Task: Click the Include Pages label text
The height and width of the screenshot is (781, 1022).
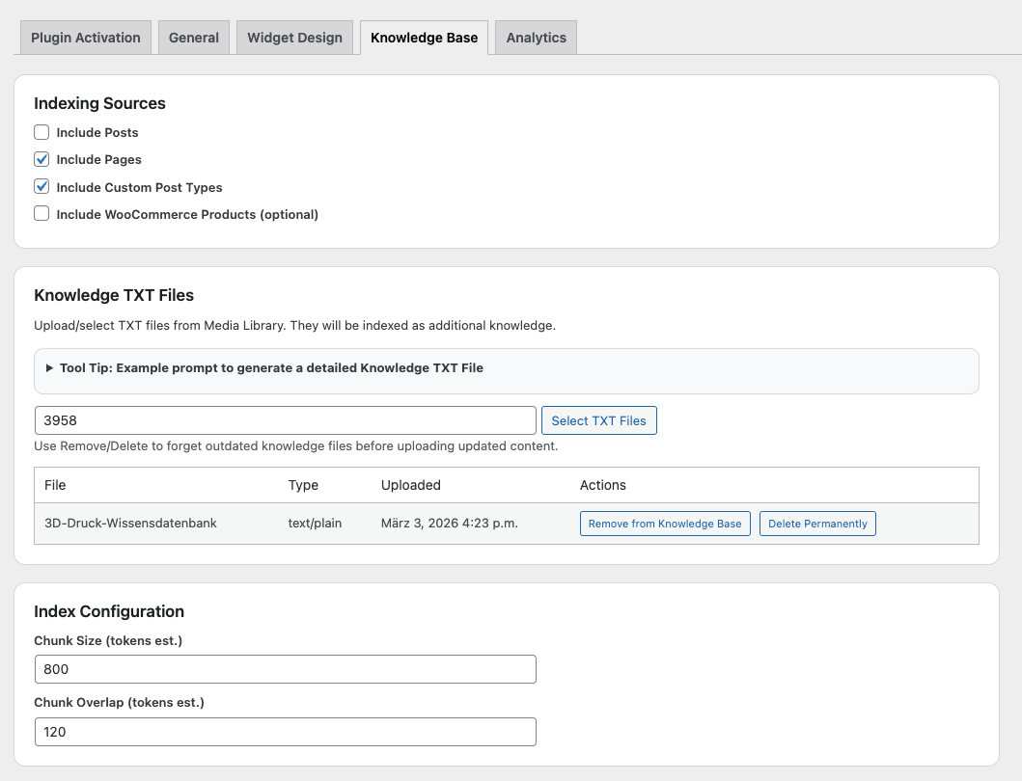Action: point(99,160)
